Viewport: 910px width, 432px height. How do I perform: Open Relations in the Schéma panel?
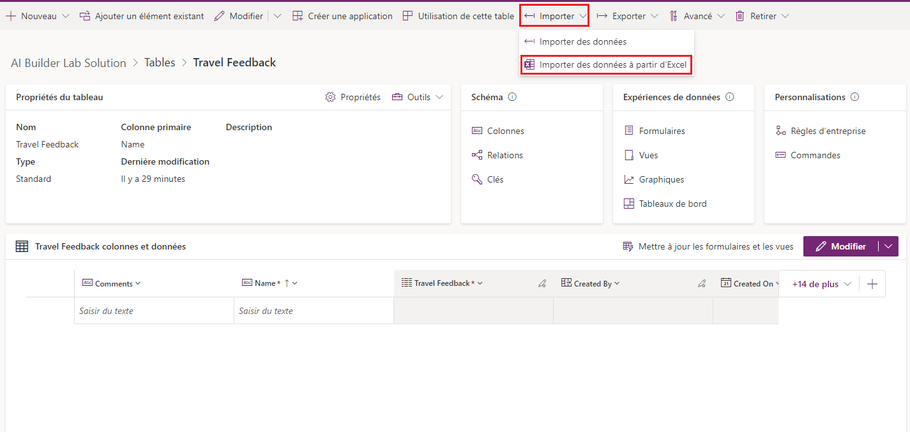click(x=504, y=154)
